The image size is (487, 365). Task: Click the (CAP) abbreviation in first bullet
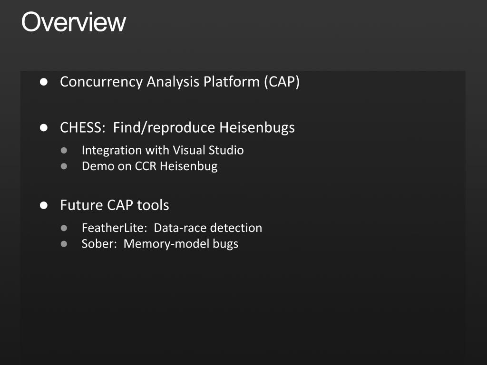(x=282, y=82)
